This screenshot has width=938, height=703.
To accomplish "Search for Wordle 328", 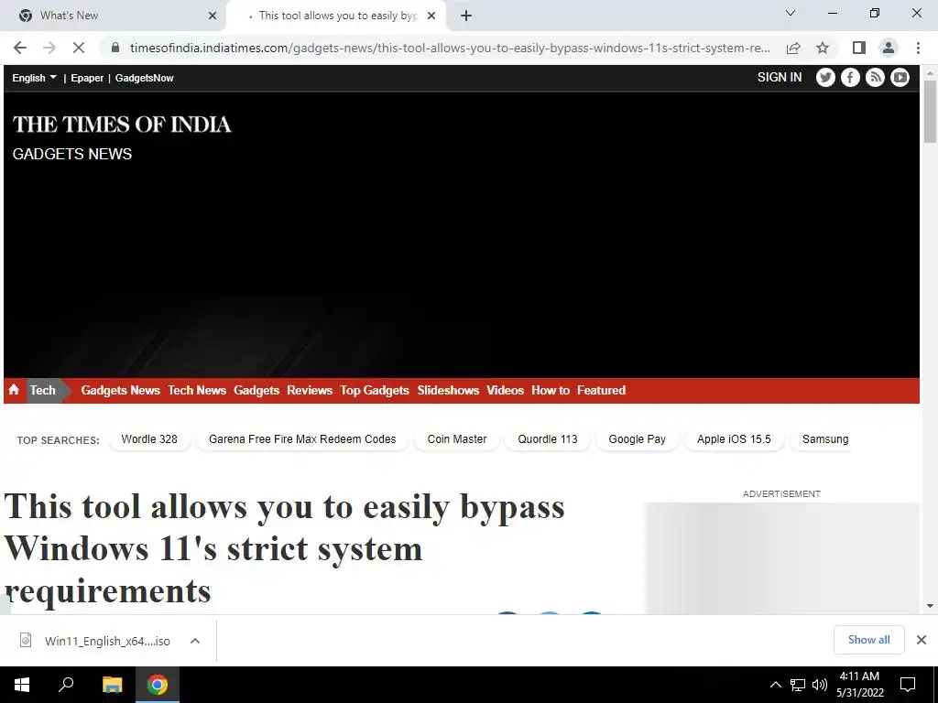I will point(149,439).
